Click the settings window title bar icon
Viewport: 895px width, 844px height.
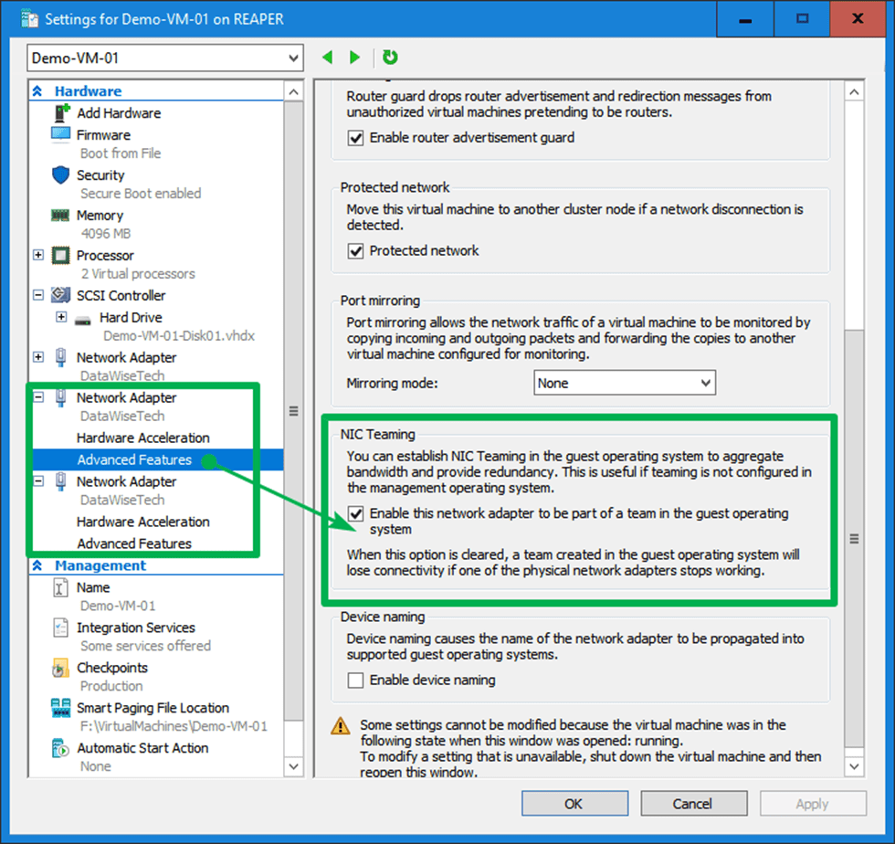[x=29, y=19]
